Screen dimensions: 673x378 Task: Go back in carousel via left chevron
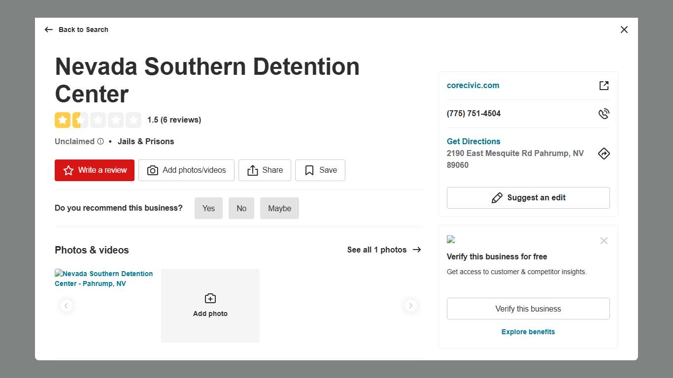[x=67, y=306]
